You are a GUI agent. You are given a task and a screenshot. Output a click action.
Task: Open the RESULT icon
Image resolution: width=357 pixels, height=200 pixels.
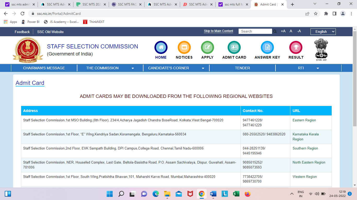(296, 47)
